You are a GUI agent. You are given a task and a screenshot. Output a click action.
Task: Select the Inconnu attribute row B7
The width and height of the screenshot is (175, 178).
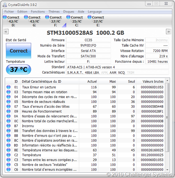(85, 126)
